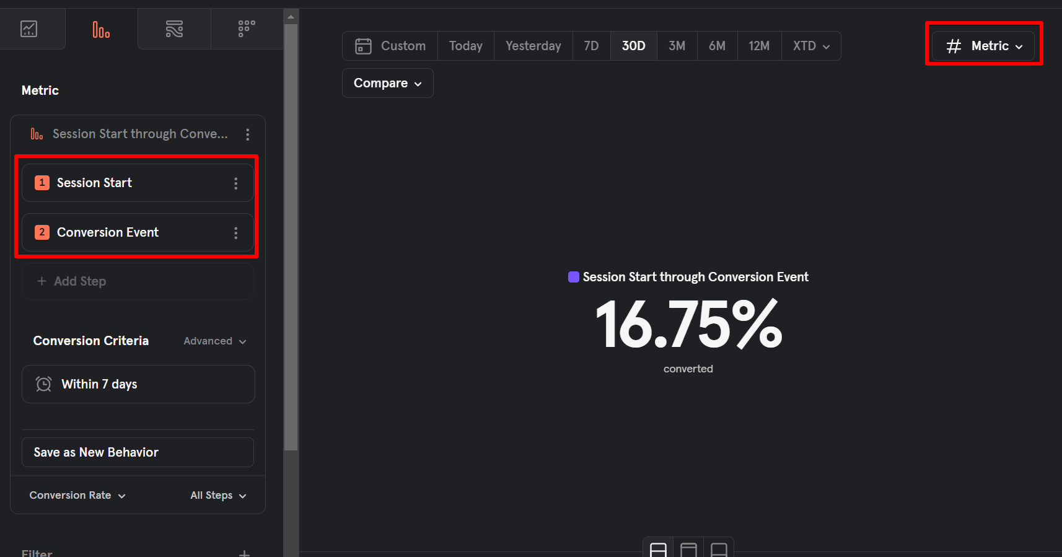Open the Retention grid tab icon
1062x557 pixels.
tap(247, 29)
